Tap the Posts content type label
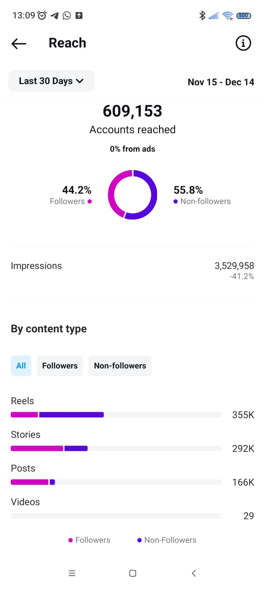Screen dimensions: 265x590 (23, 468)
